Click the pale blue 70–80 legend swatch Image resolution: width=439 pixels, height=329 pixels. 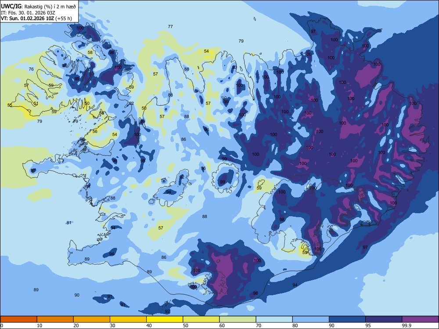(274, 319)
